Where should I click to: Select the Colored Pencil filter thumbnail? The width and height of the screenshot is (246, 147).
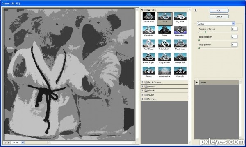pyautogui.click(x=148, y=16)
